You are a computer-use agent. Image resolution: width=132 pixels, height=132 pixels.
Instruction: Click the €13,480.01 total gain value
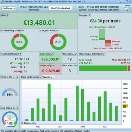point(39,23)
